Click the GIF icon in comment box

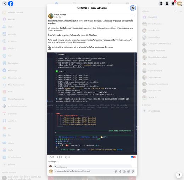(x=128, y=172)
